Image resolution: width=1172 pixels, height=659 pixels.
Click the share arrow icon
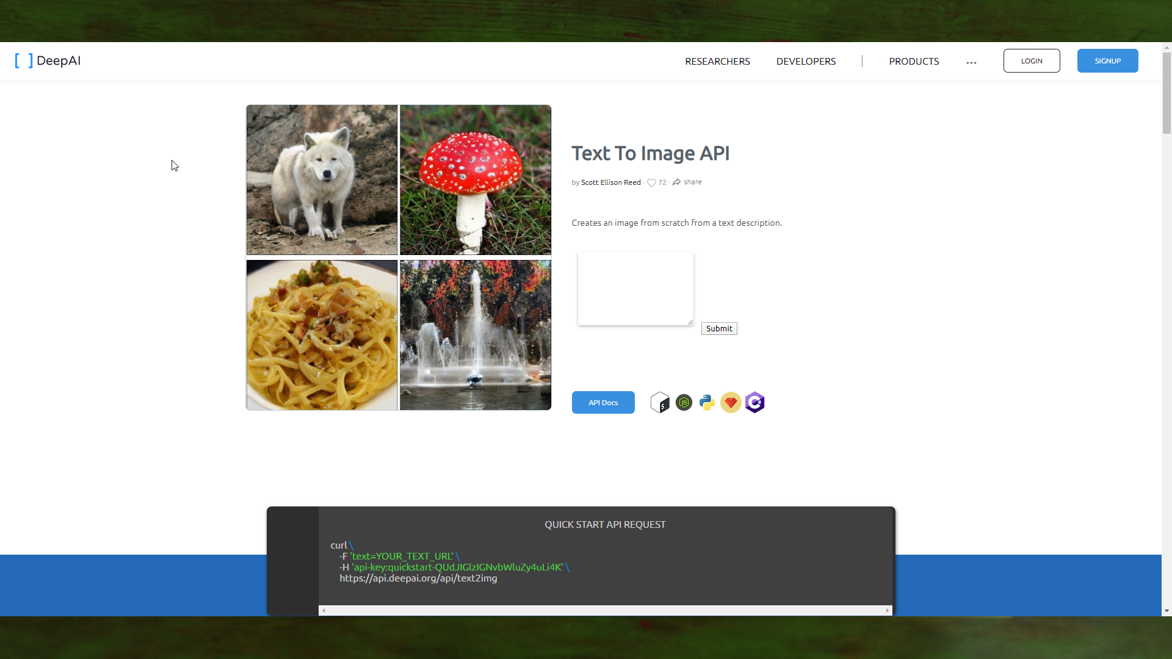[x=676, y=182]
